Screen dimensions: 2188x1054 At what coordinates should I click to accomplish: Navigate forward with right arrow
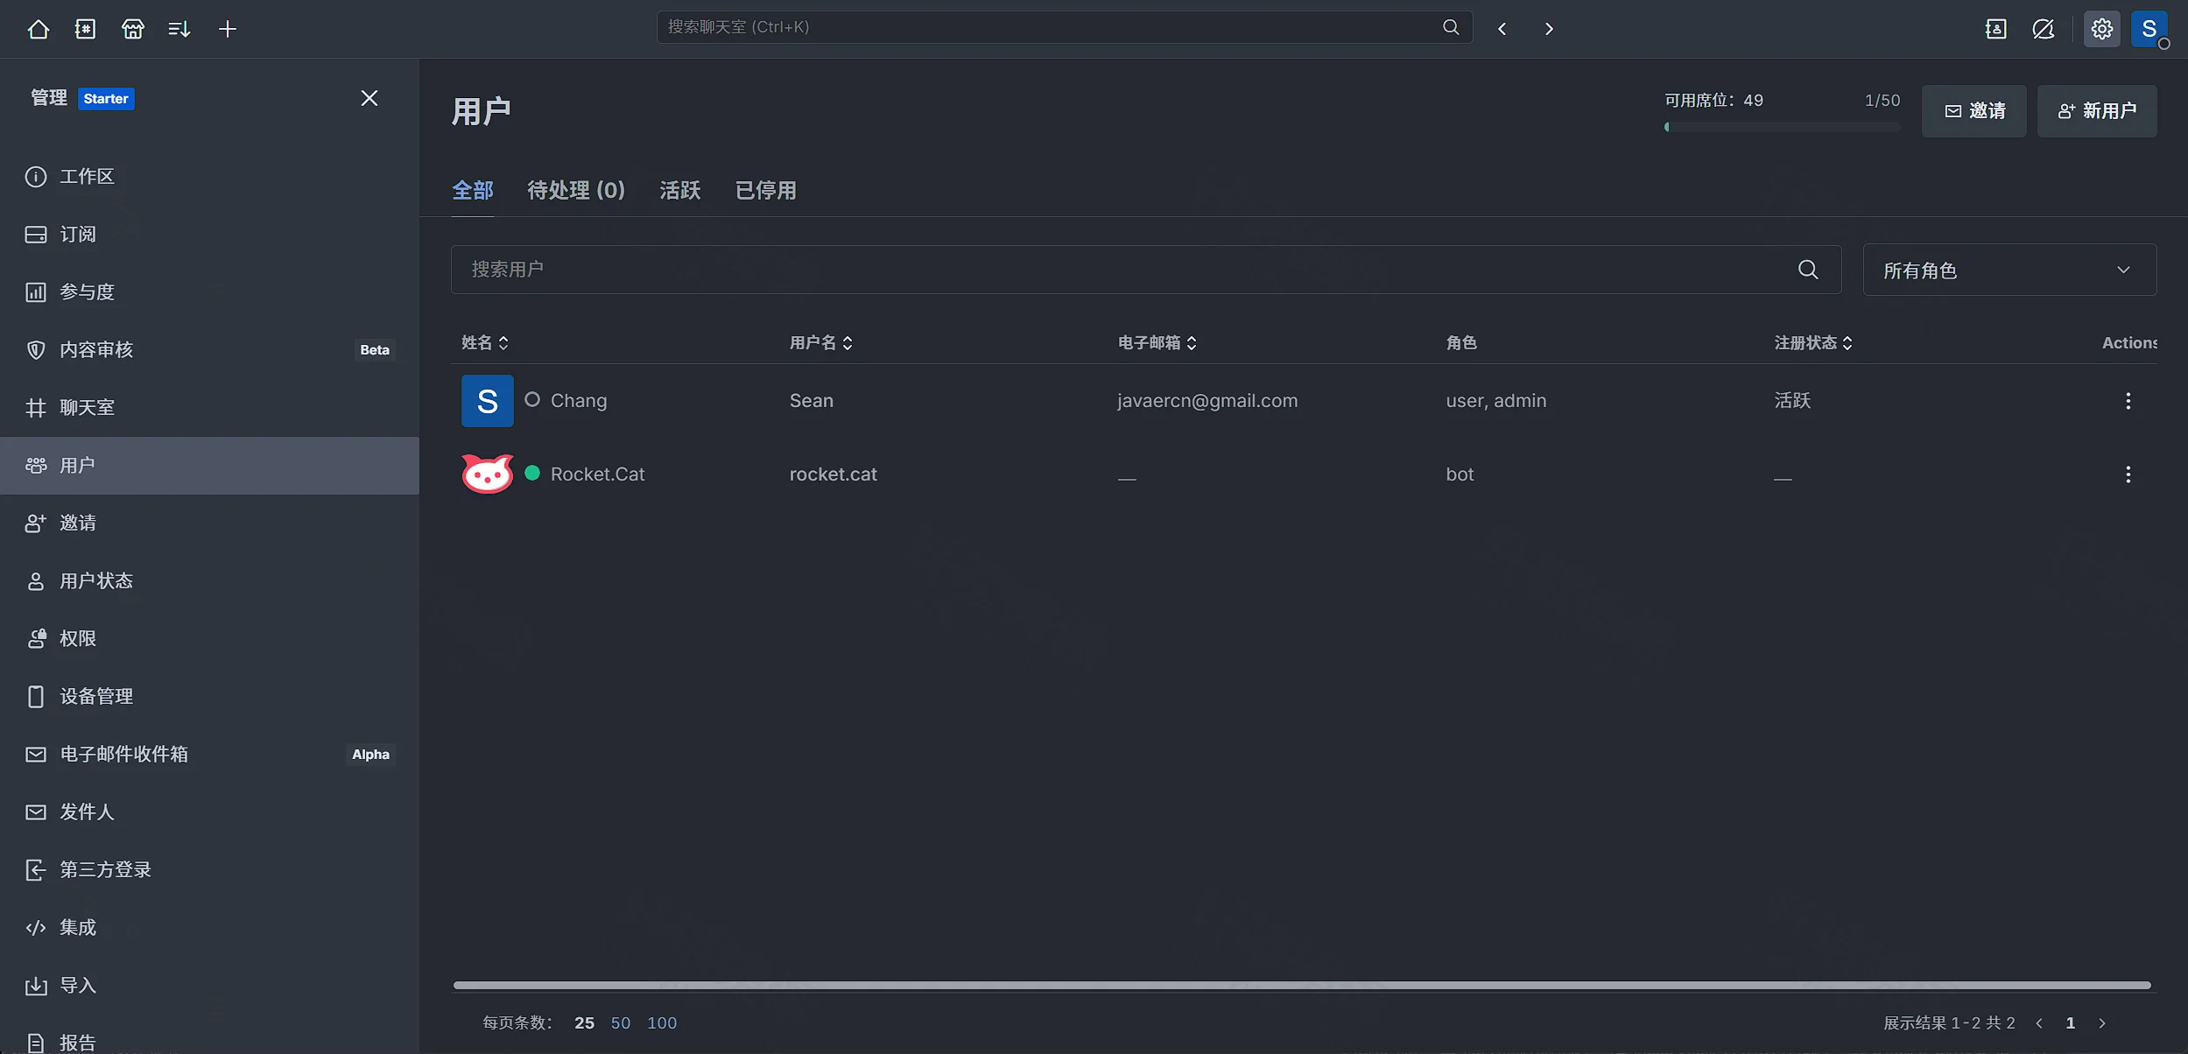[x=1549, y=29]
